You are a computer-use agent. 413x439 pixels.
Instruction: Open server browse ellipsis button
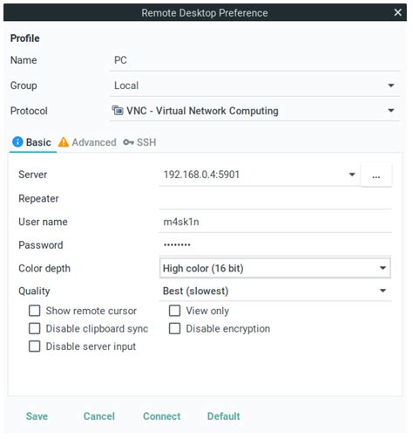tap(376, 175)
